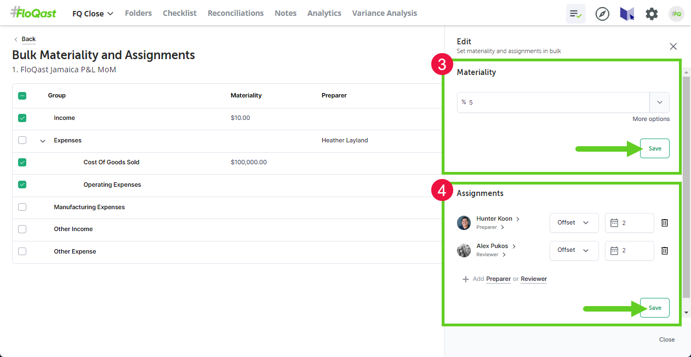Open the learning book icon
691x357 pixels.
click(x=627, y=14)
